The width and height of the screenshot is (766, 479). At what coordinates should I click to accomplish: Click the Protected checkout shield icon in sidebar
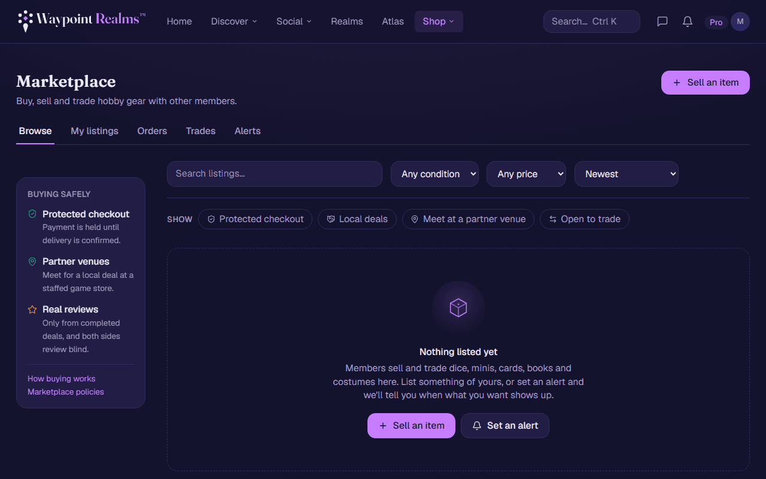coord(32,214)
